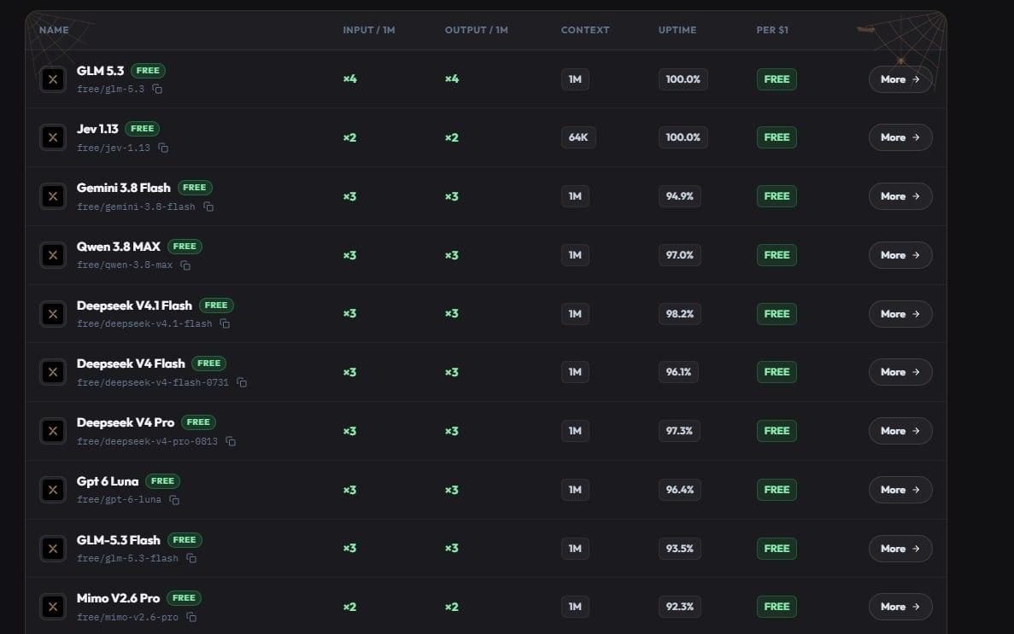The height and width of the screenshot is (634, 1014).
Task: Open More for Gpt 6 Luna
Action: (x=900, y=490)
